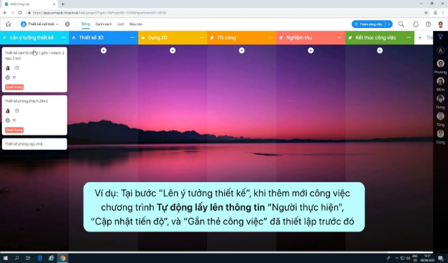Switch to the Lịch tab
The width and height of the screenshot is (448, 263).
point(121,24)
